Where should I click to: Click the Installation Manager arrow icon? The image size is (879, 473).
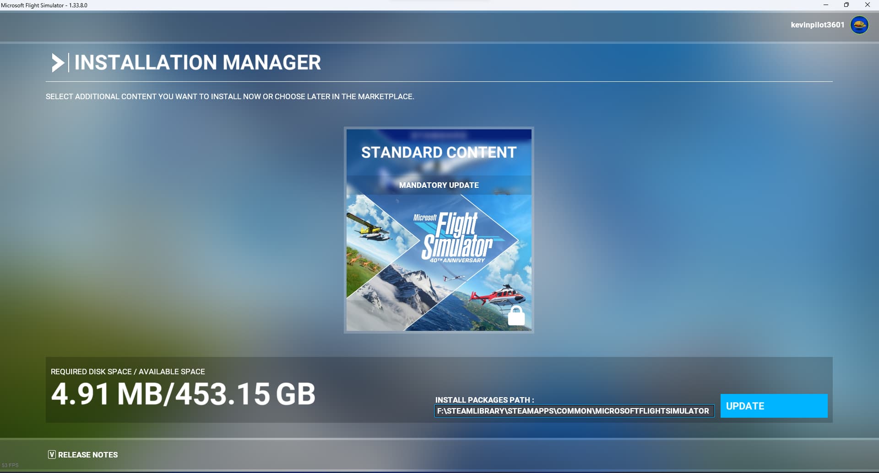point(58,63)
